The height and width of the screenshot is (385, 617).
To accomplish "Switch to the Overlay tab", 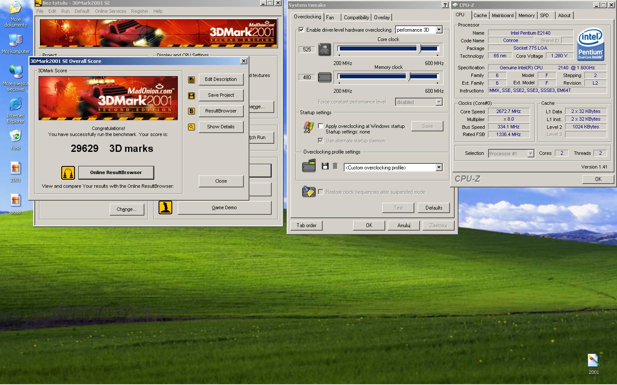I will point(382,18).
